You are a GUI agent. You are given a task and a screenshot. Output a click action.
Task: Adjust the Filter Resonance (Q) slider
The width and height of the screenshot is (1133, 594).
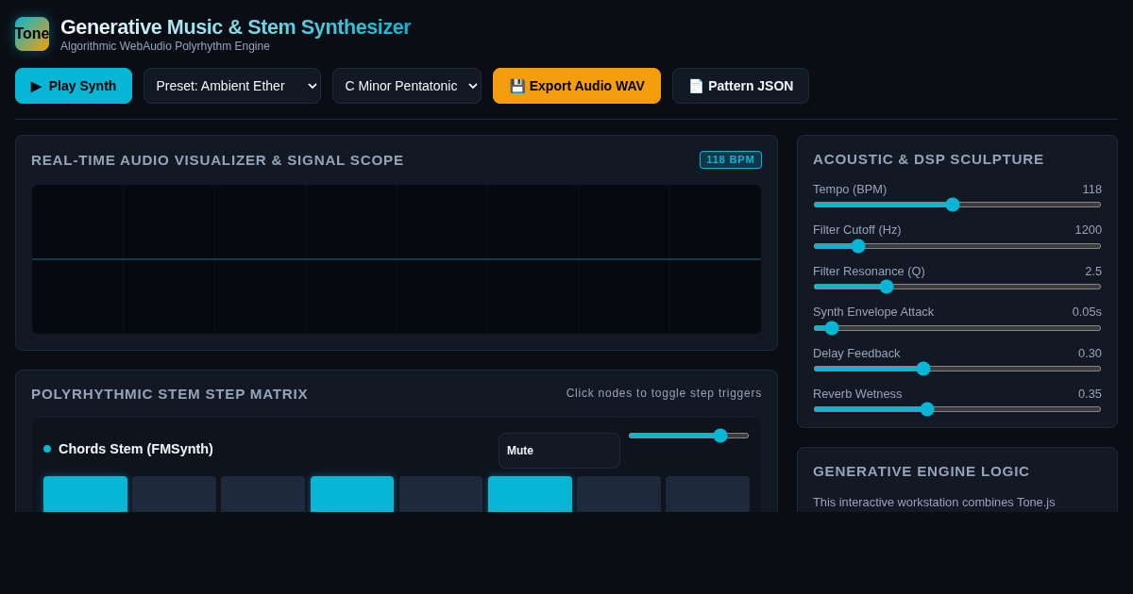click(957, 287)
